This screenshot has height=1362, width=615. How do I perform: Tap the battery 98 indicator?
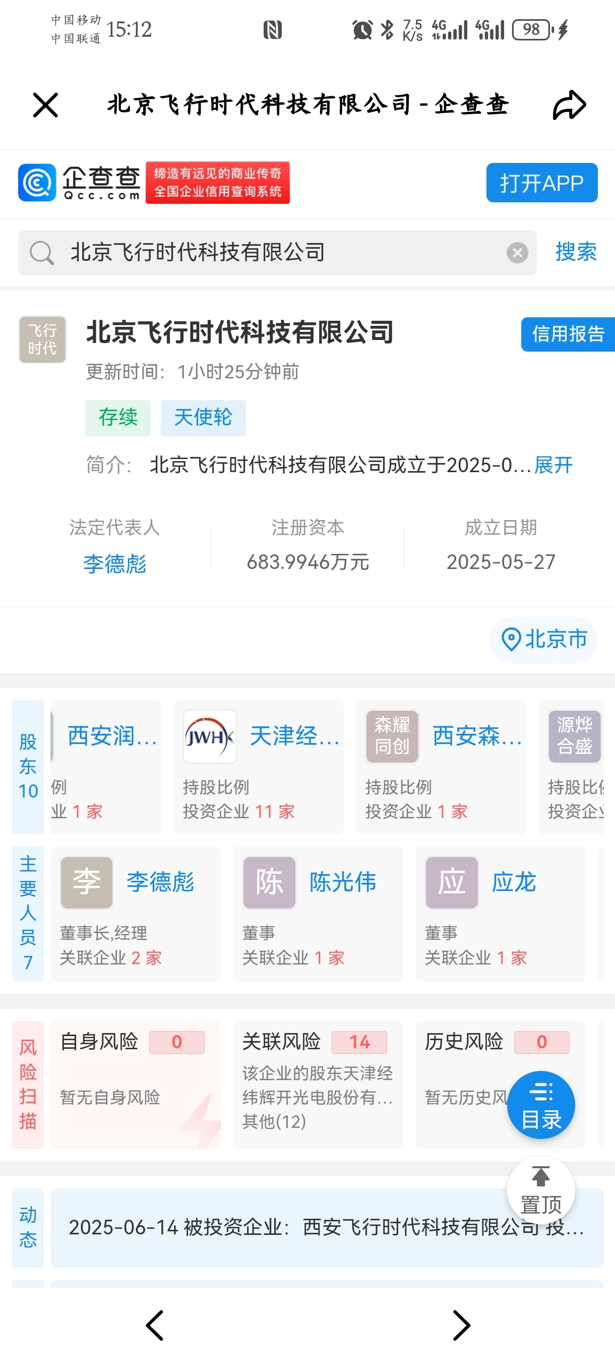click(x=532, y=30)
